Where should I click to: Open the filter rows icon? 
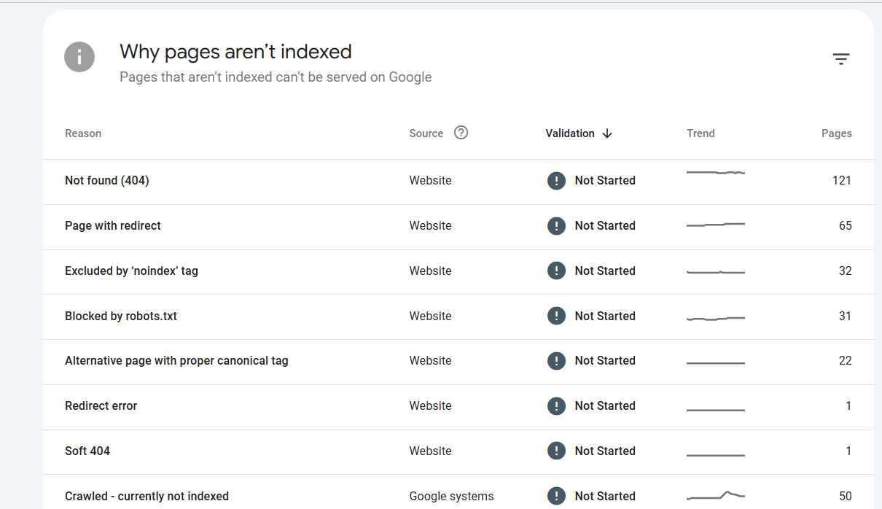(x=841, y=59)
